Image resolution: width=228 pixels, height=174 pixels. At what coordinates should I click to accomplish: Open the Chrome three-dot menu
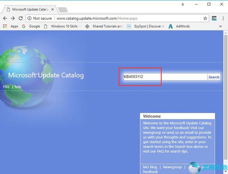(223, 18)
